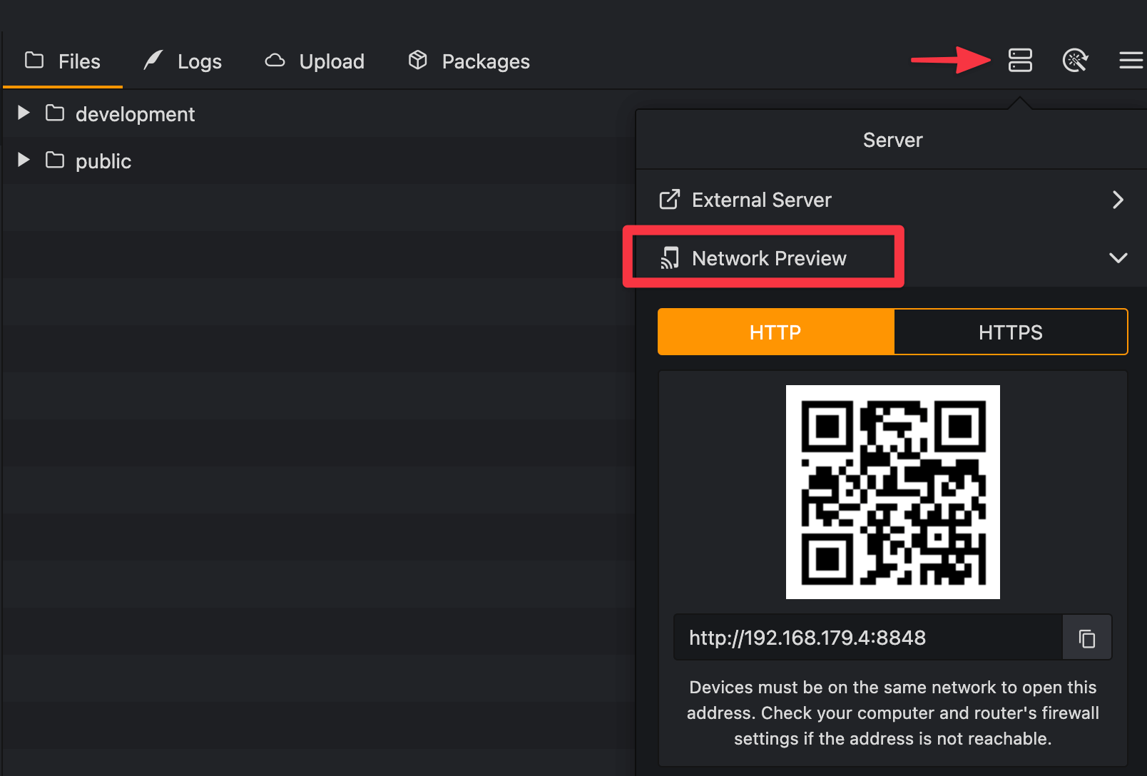Click the network URL text field
Viewport: 1147px width, 776px height.
click(x=868, y=638)
